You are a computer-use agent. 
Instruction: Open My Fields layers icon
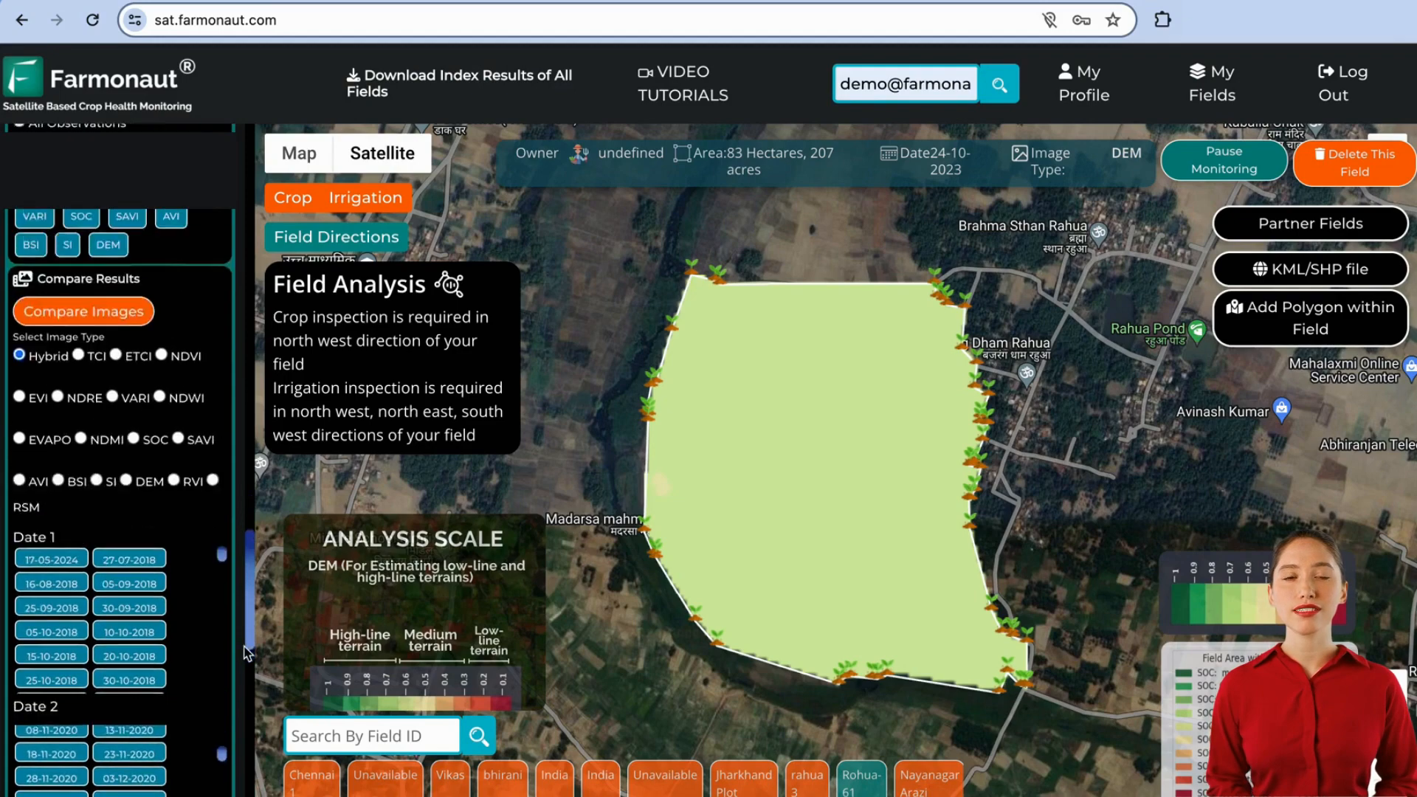1197,71
